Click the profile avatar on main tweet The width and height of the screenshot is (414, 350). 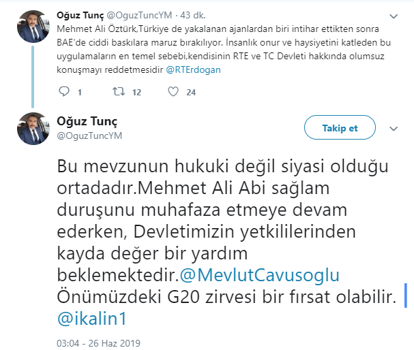pyautogui.click(x=32, y=128)
